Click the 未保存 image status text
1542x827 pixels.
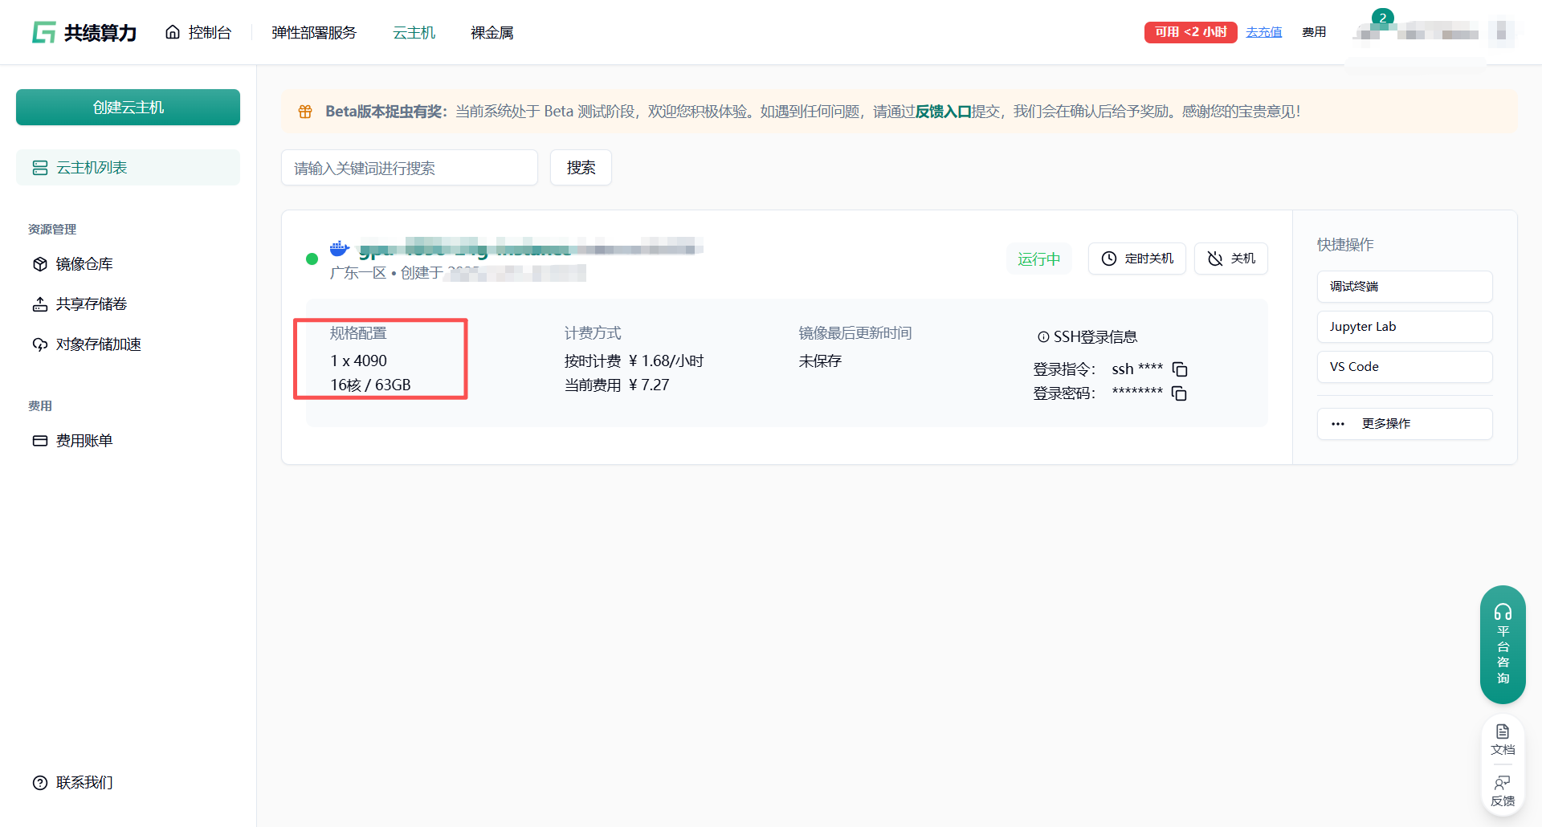[x=820, y=361]
